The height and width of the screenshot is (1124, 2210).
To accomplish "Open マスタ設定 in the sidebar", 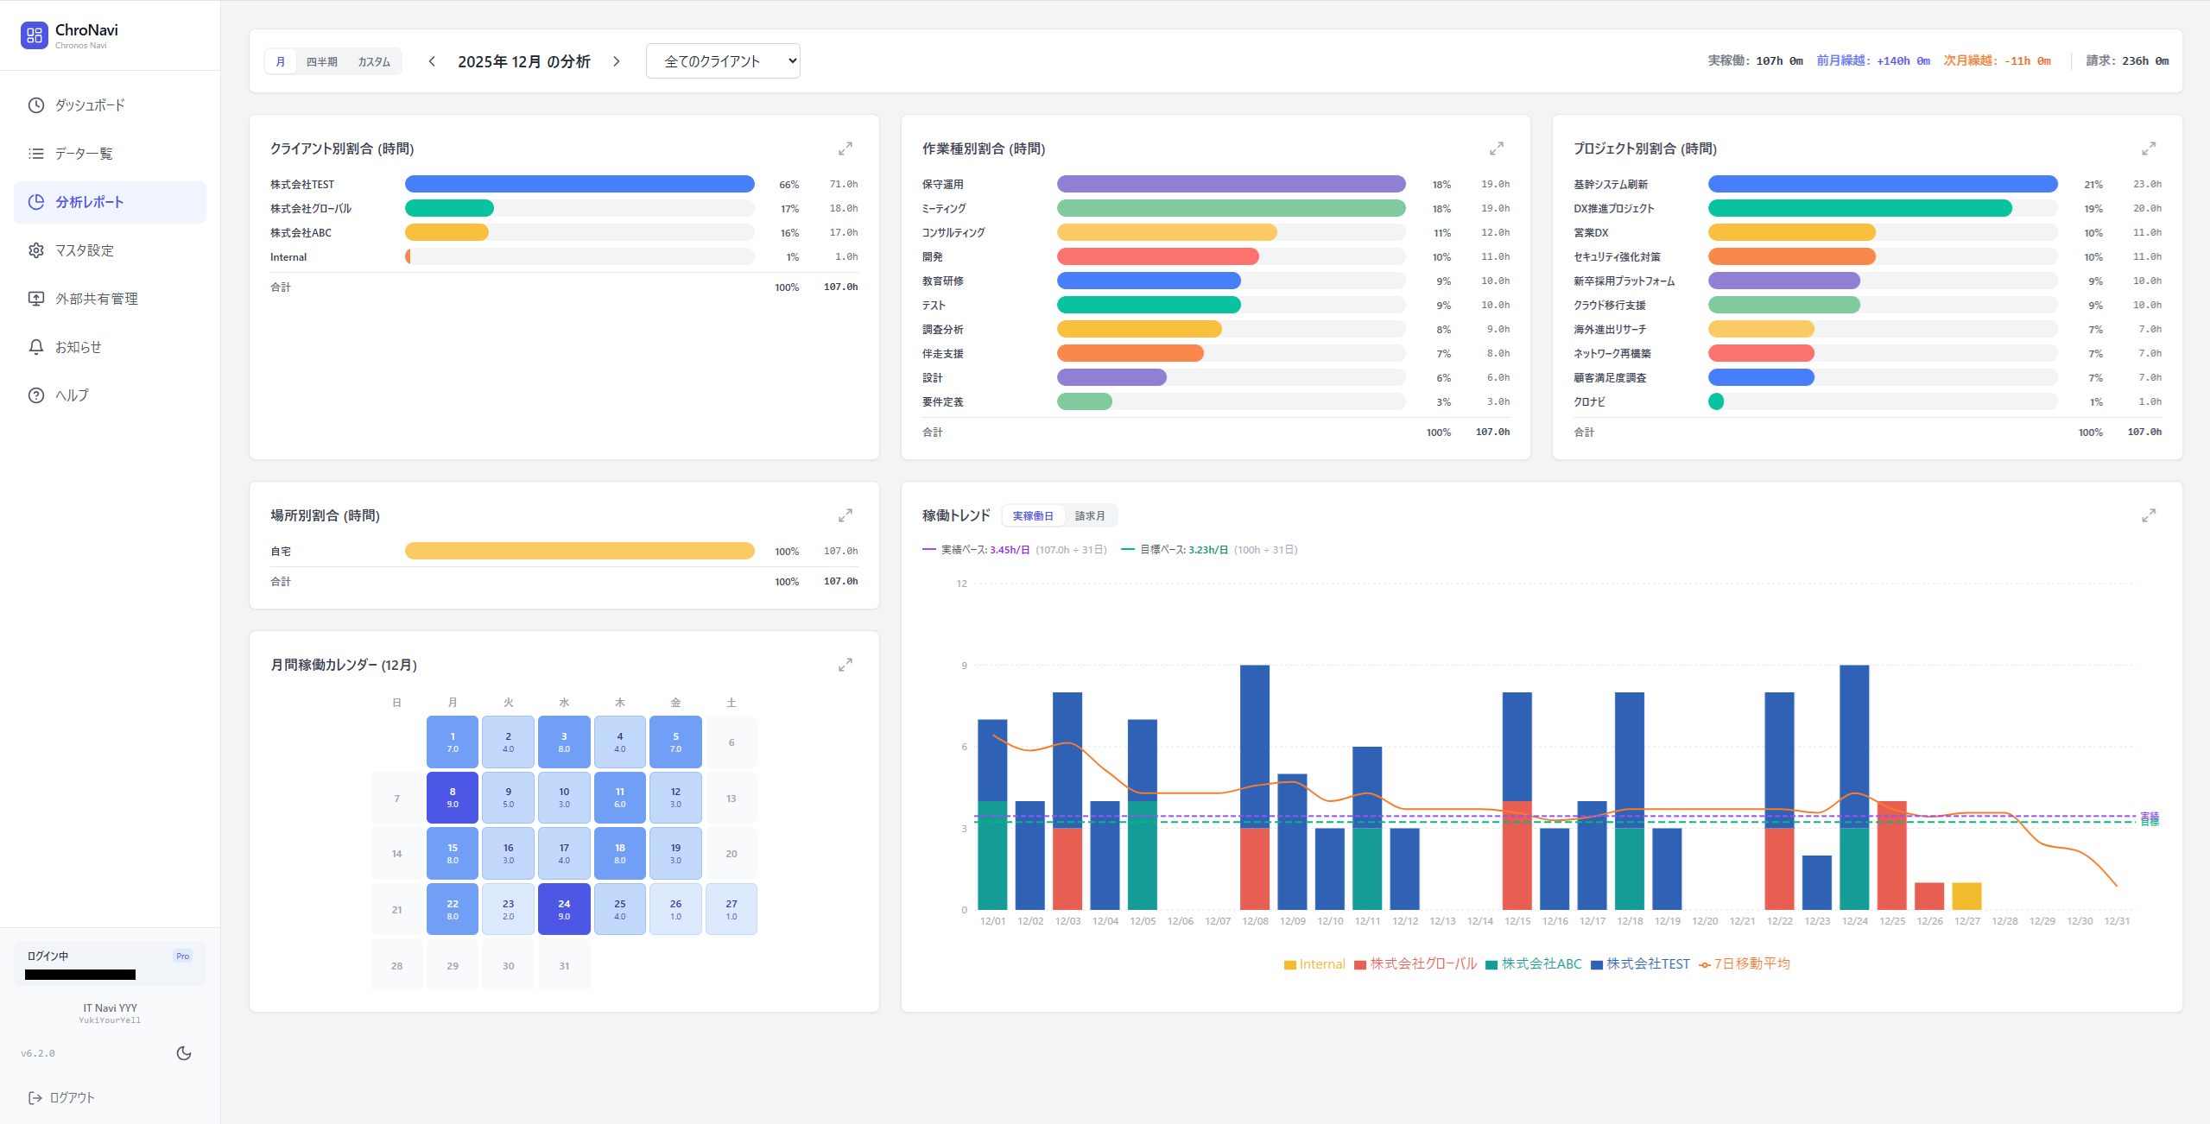I will [x=85, y=250].
